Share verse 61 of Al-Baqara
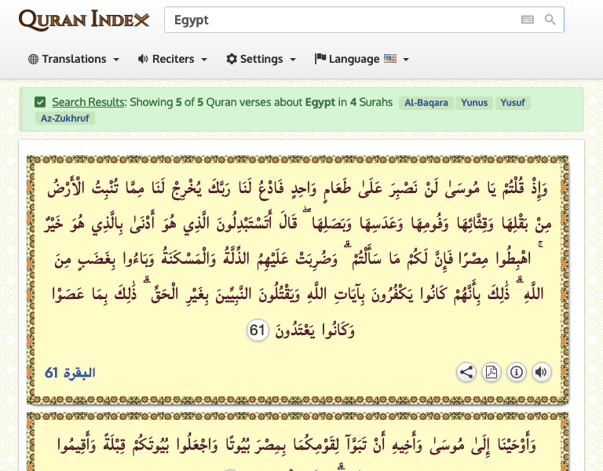Viewport: 603px width, 471px height. click(466, 372)
